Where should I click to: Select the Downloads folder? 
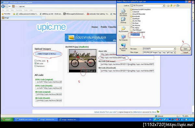[x=135, y=17]
